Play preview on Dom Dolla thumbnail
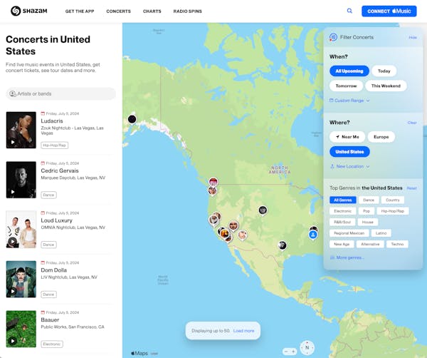This screenshot has height=358, width=427. pos(13,291)
